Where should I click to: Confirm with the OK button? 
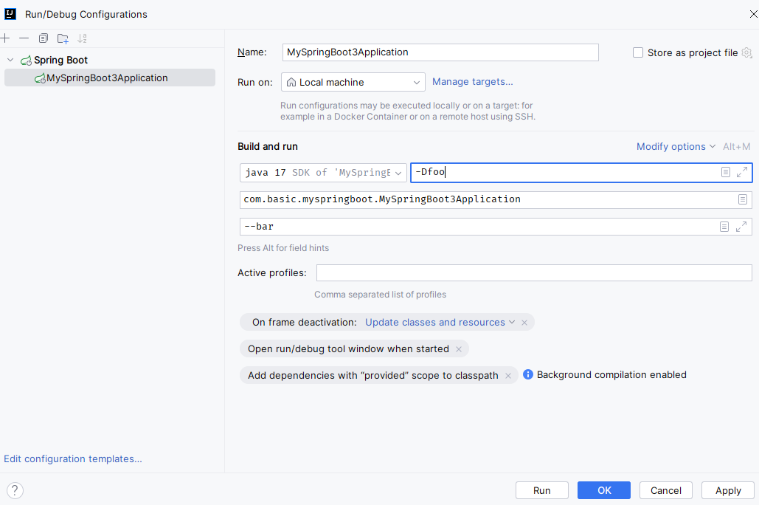[x=603, y=490]
